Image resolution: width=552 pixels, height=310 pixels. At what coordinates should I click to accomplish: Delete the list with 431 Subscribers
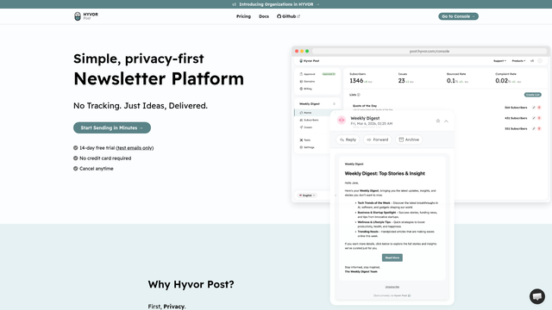[x=539, y=118]
